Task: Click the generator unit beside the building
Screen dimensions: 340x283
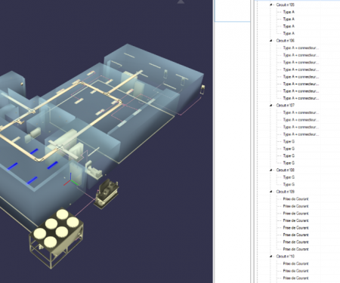Action: (x=107, y=194)
